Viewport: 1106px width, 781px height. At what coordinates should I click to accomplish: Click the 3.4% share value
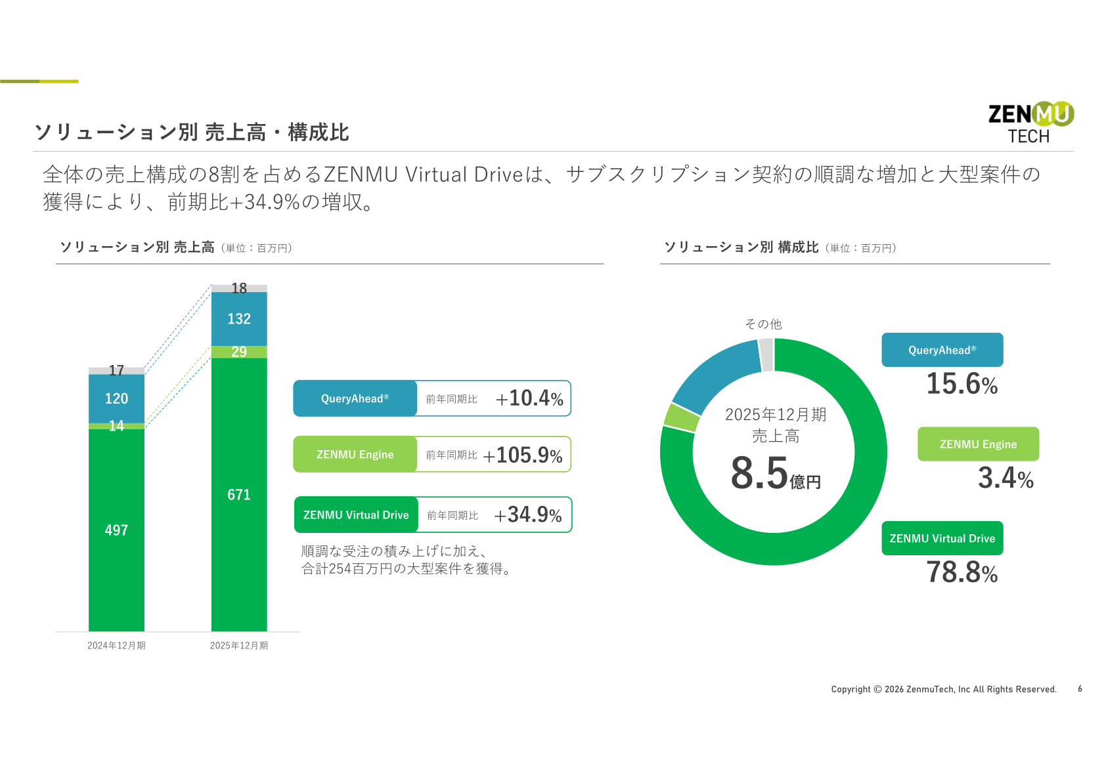1006,478
